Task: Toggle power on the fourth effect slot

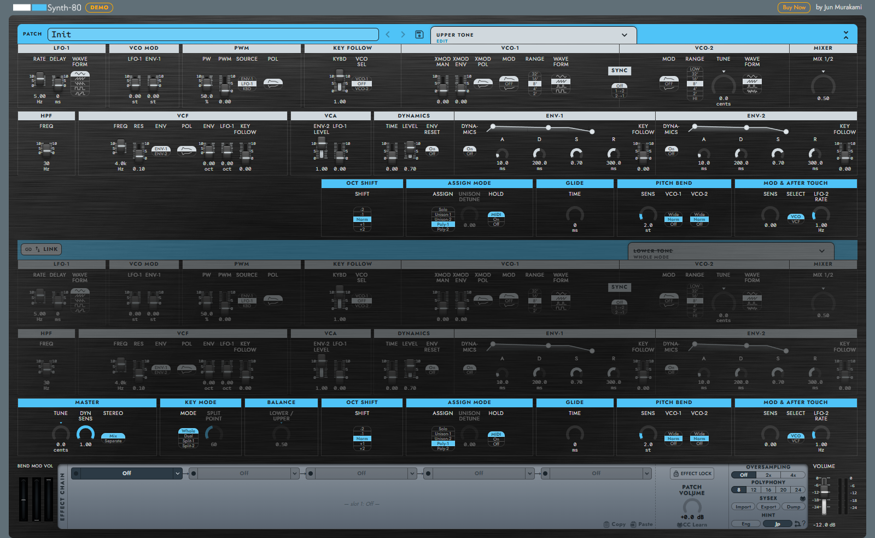Action: pyautogui.click(x=428, y=473)
